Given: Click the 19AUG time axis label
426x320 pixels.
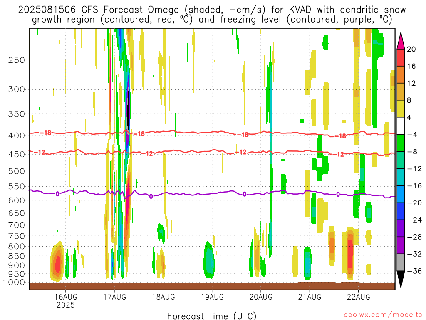Looking at the screenshot, I should (212, 297).
